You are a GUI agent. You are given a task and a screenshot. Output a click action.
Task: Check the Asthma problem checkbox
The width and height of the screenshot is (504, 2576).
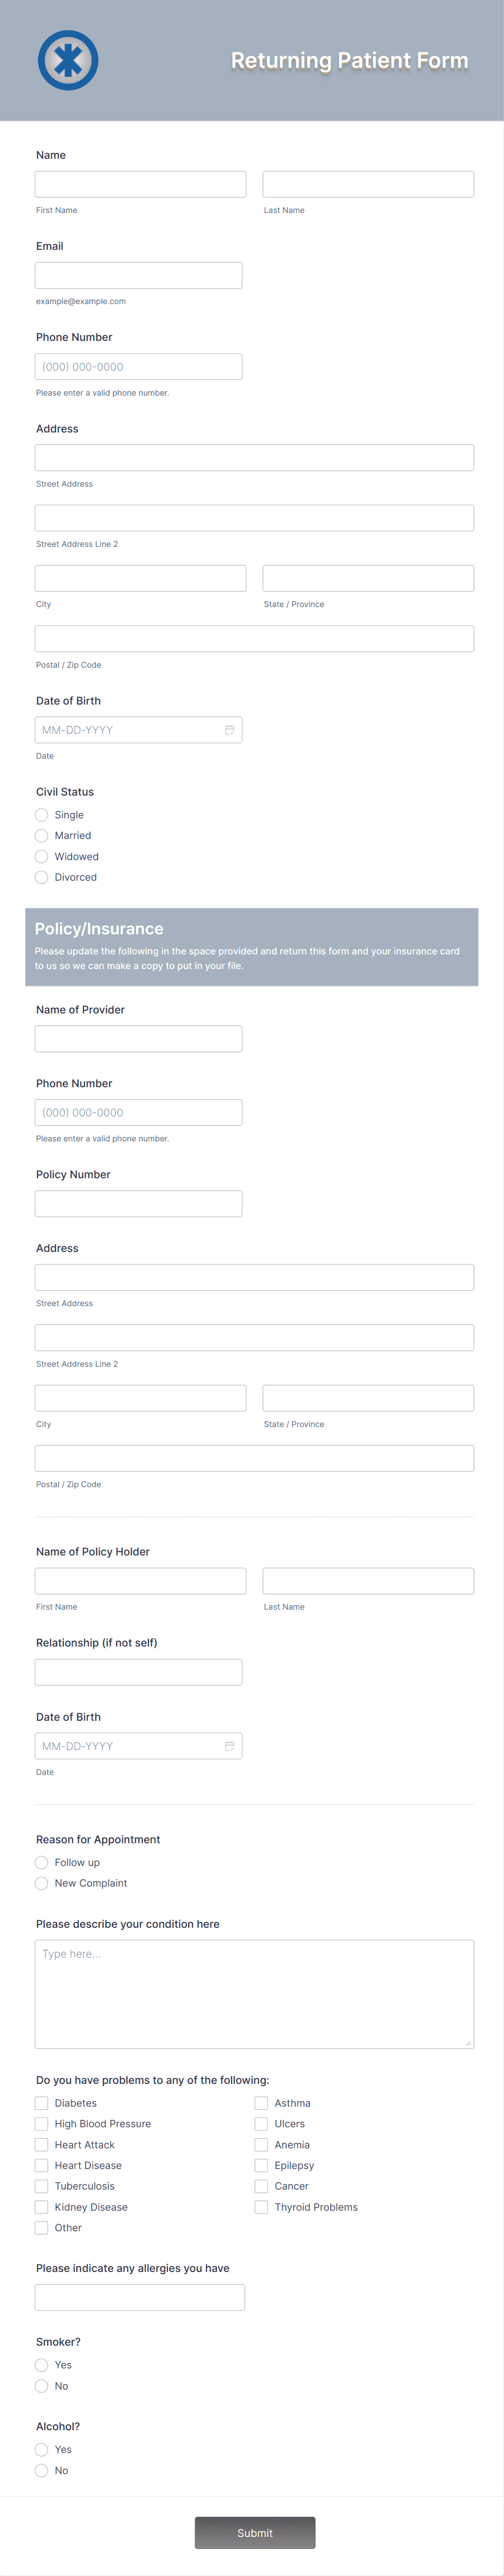[x=260, y=2103]
